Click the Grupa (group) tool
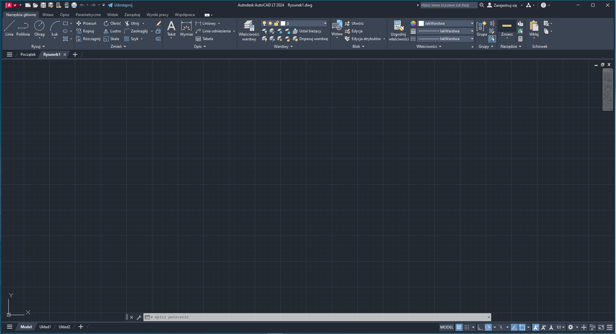The image size is (616, 334). point(482,29)
